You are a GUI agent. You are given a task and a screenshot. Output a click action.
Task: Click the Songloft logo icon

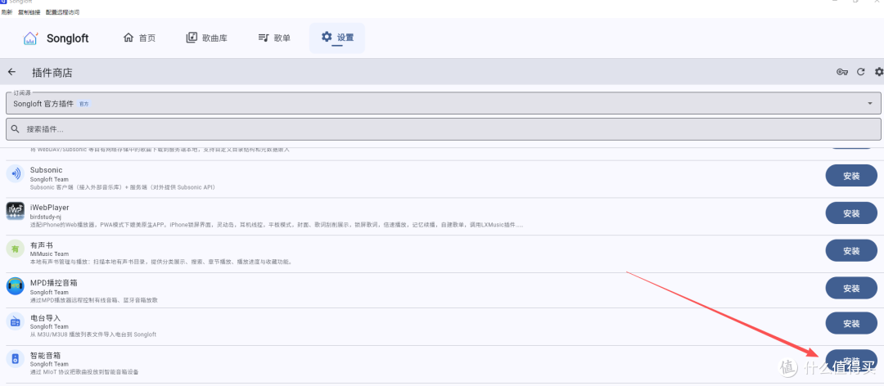click(x=30, y=38)
